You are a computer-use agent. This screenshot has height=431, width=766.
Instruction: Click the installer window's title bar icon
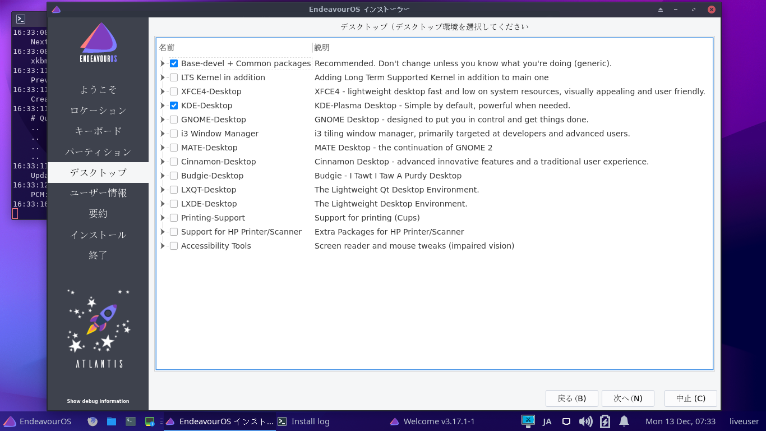click(56, 10)
